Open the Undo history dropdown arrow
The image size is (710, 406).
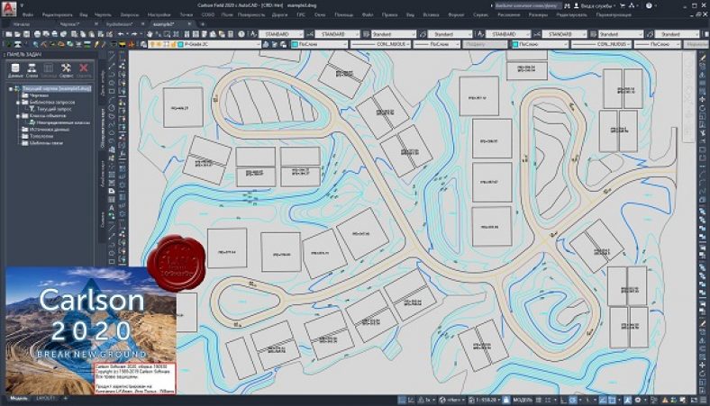click(x=127, y=34)
